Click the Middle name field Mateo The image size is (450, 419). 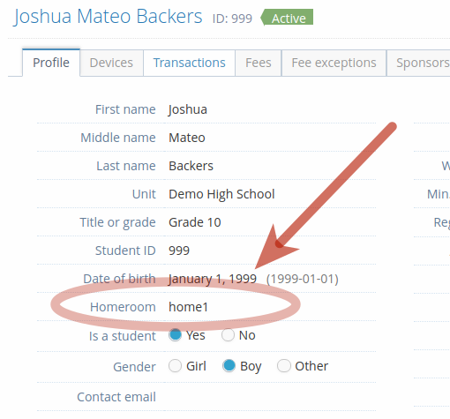click(x=187, y=138)
